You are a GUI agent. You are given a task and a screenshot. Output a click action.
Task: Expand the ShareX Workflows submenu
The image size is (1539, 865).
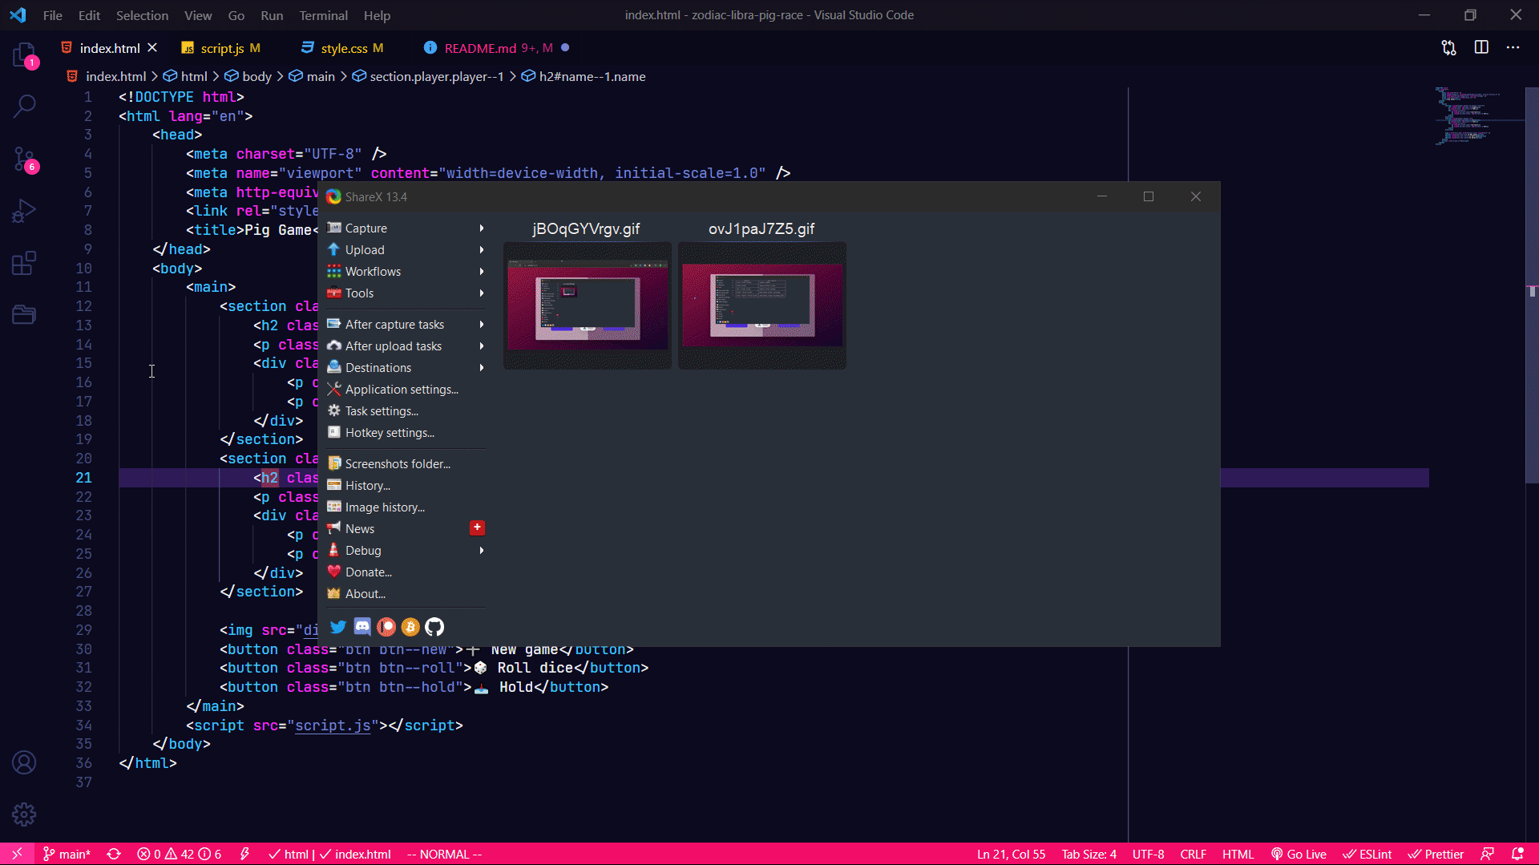click(405, 272)
